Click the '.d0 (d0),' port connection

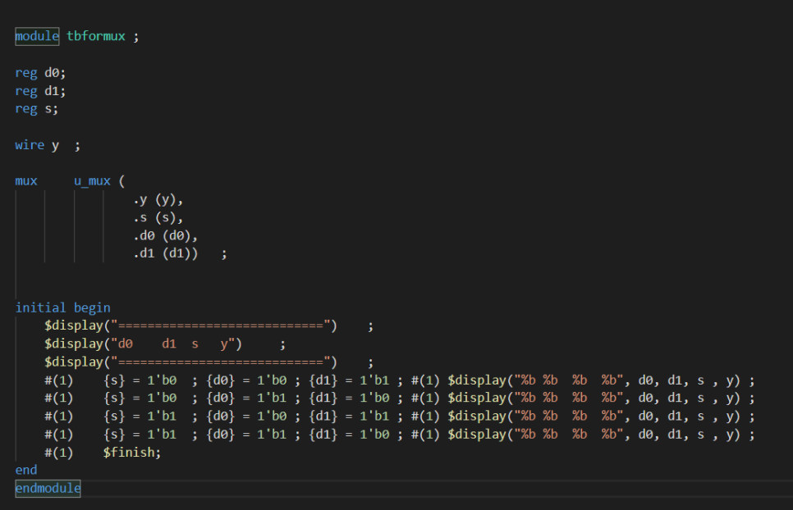click(x=165, y=236)
